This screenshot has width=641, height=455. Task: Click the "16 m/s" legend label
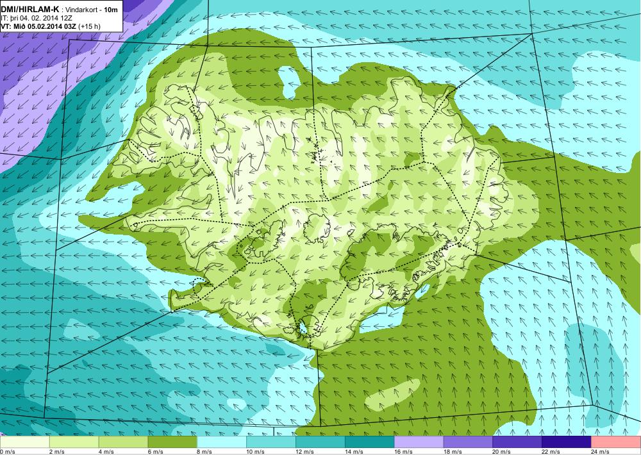point(403,451)
